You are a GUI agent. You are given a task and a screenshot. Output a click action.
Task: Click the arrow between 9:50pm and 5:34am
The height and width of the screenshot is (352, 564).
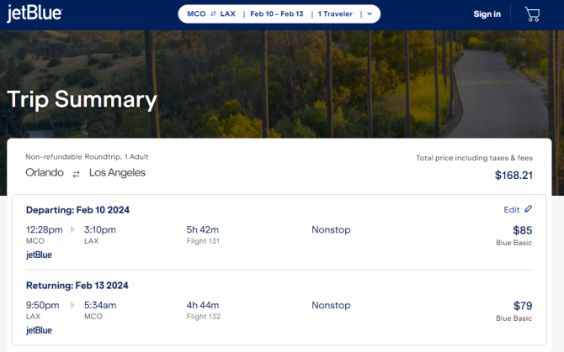[72, 305]
